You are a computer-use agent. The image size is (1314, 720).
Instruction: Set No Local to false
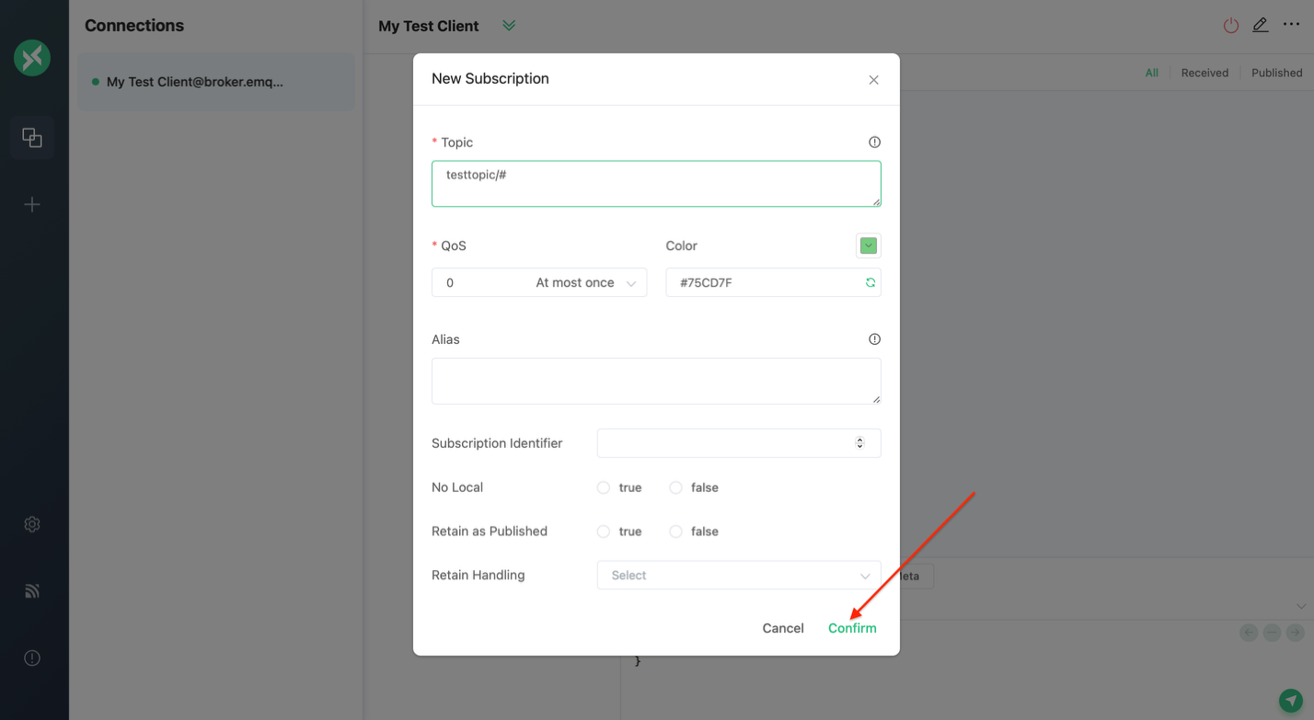676,487
